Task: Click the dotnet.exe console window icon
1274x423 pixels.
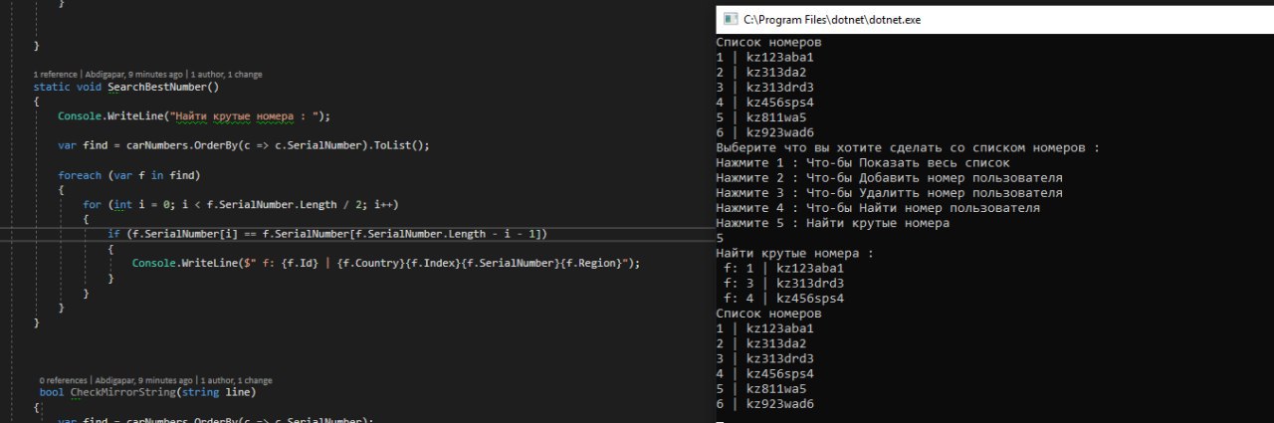Action: (x=730, y=19)
